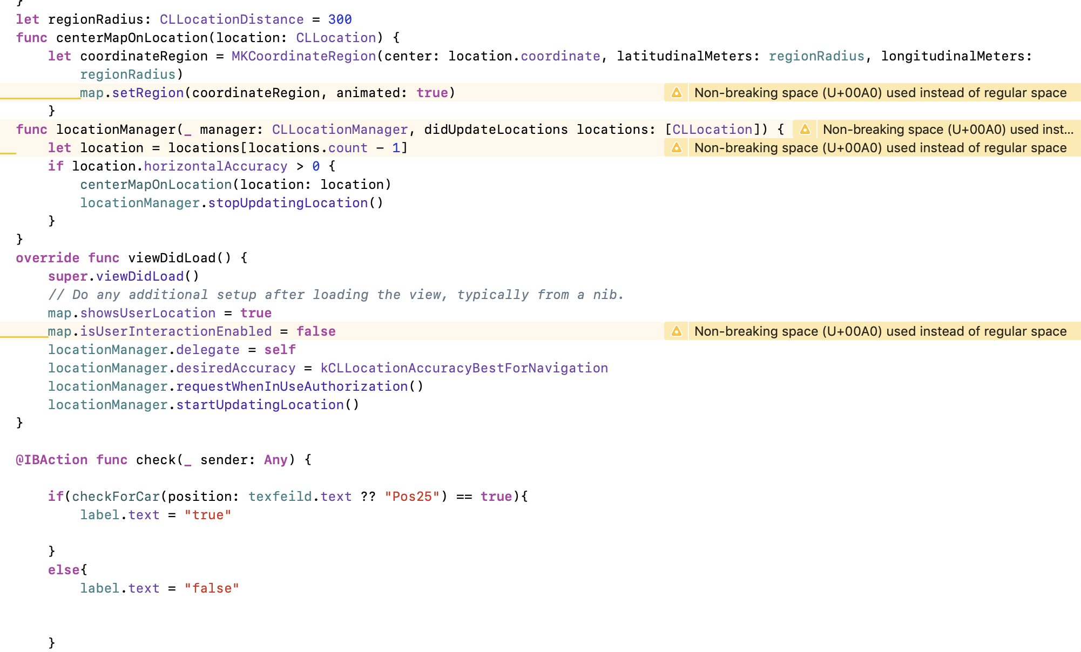Click the number 300 in the regionRadius declaration
The image size is (1081, 652).
coord(340,19)
